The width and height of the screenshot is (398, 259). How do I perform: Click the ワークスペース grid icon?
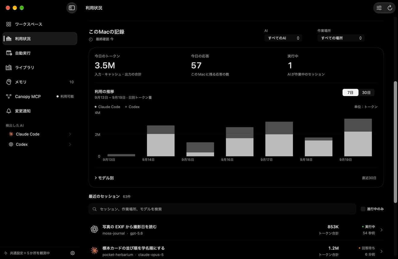[x=9, y=24]
